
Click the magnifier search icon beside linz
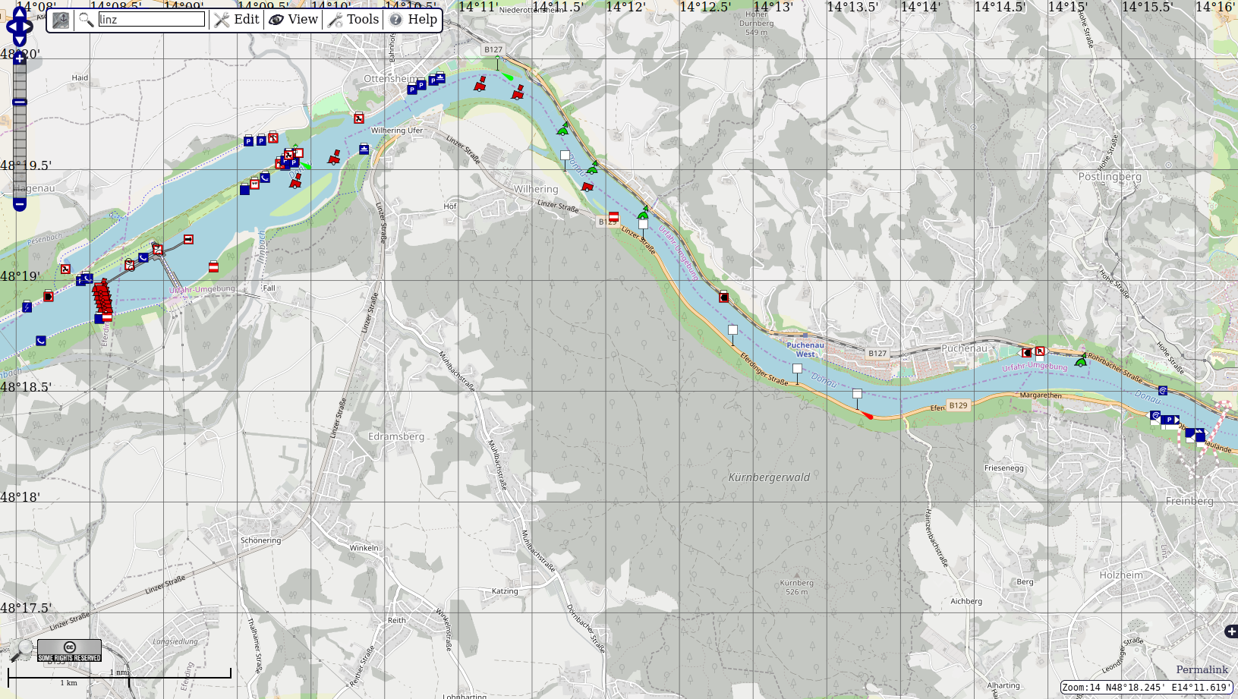(x=87, y=20)
